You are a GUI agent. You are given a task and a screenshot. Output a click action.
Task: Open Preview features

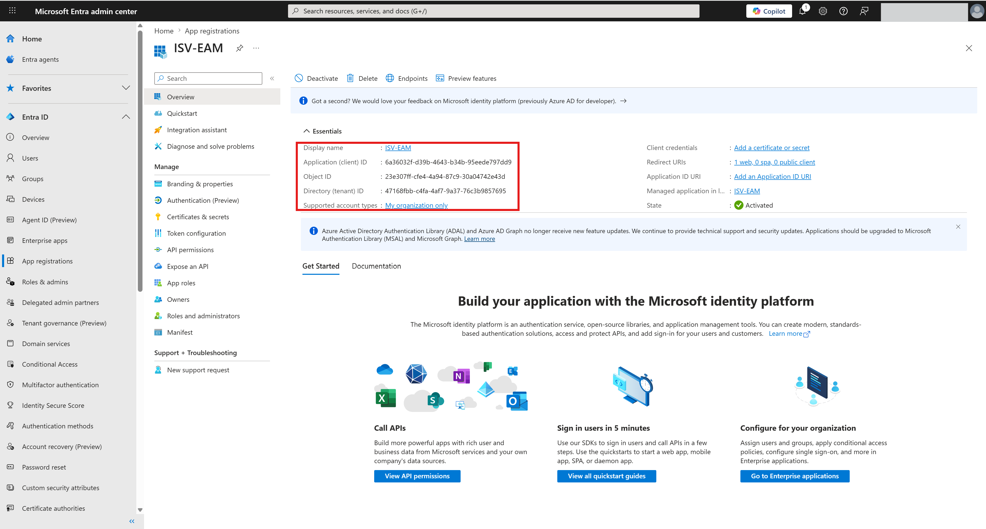pos(466,78)
